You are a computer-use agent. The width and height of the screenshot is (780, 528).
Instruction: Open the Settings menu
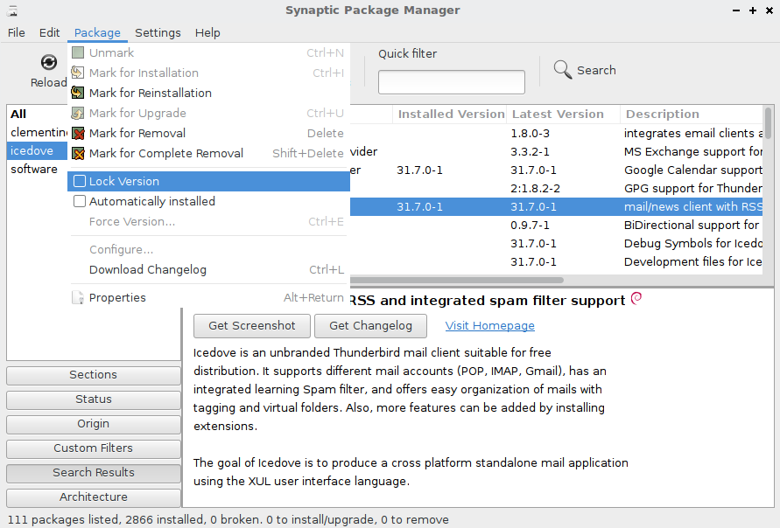pos(158,33)
